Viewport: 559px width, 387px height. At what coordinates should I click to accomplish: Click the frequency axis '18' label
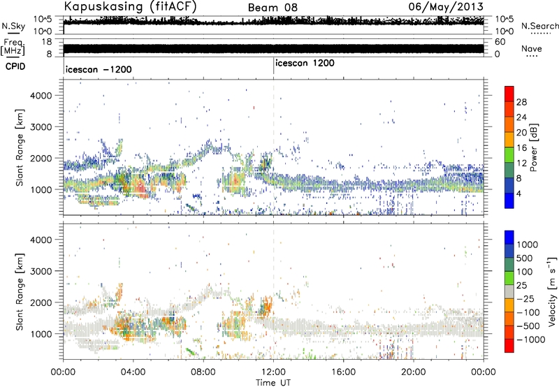(x=46, y=42)
